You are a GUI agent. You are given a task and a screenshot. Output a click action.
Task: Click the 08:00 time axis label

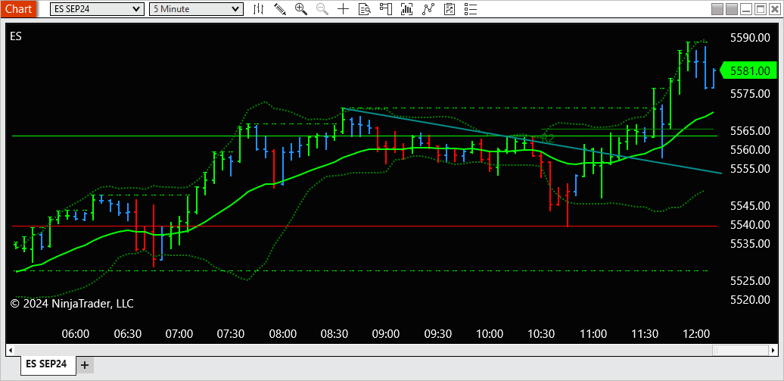coord(282,334)
